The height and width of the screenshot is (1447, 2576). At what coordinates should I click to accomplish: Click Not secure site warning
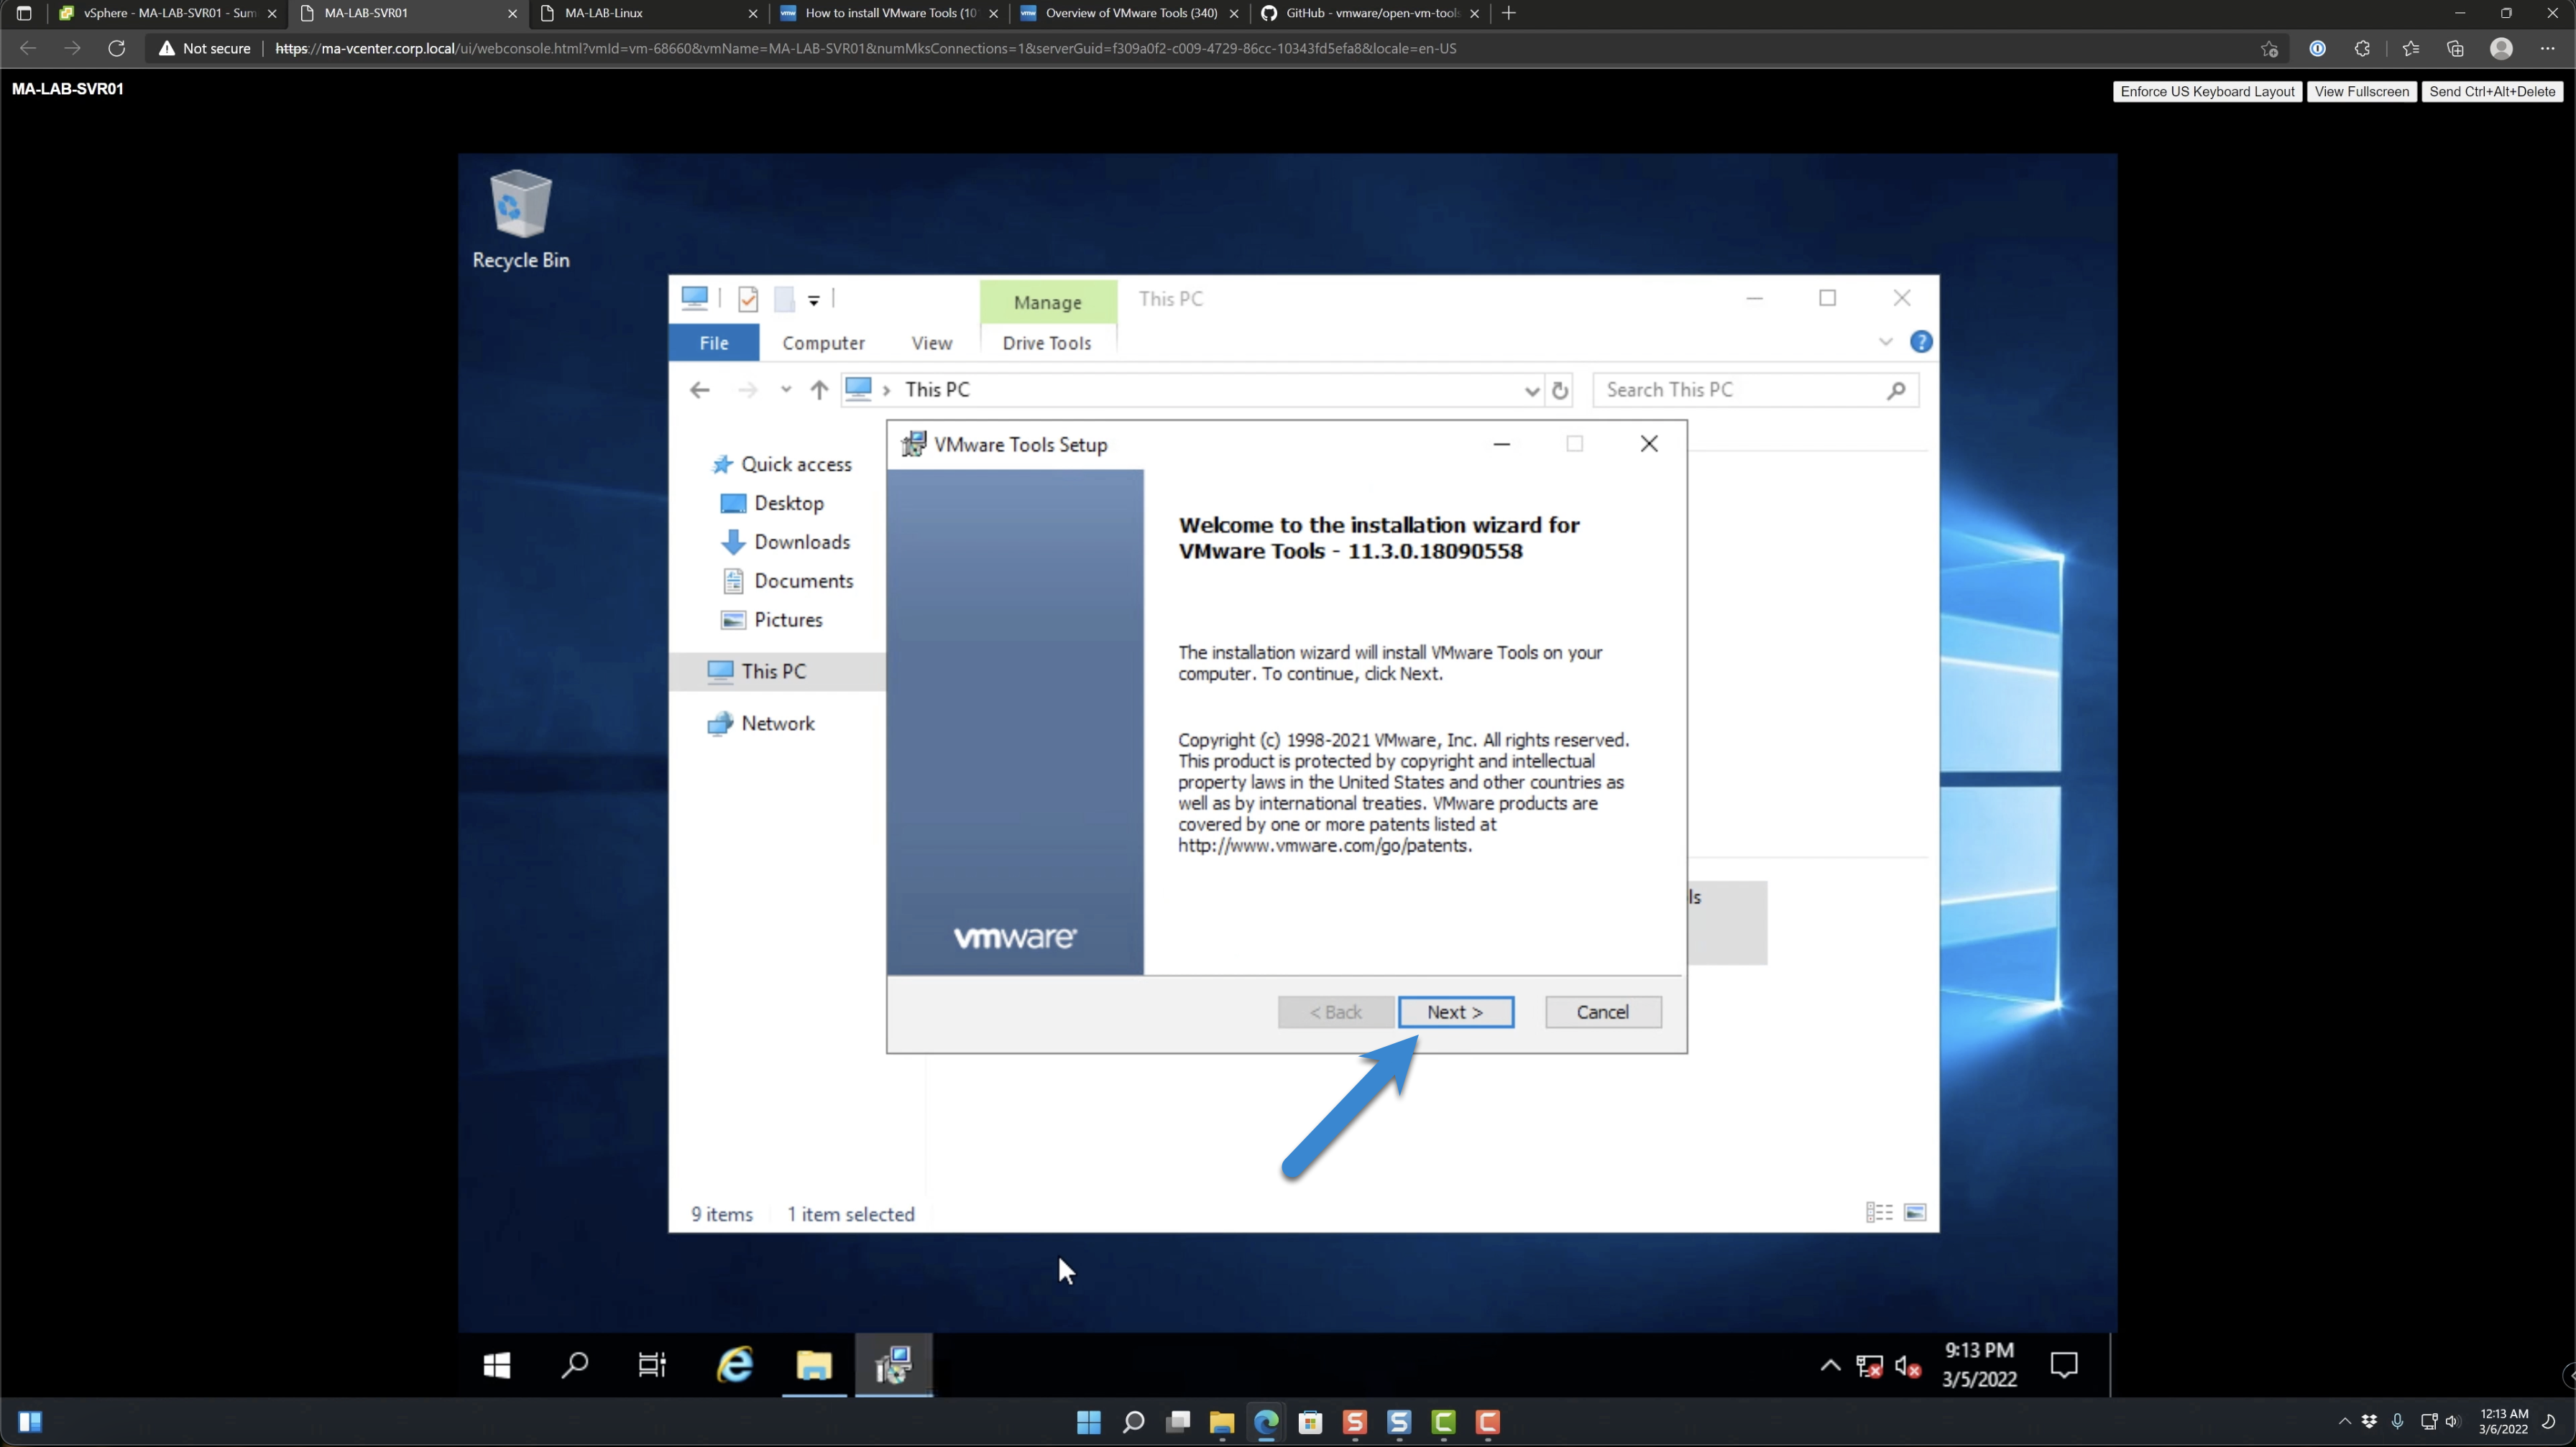pyautogui.click(x=204, y=48)
